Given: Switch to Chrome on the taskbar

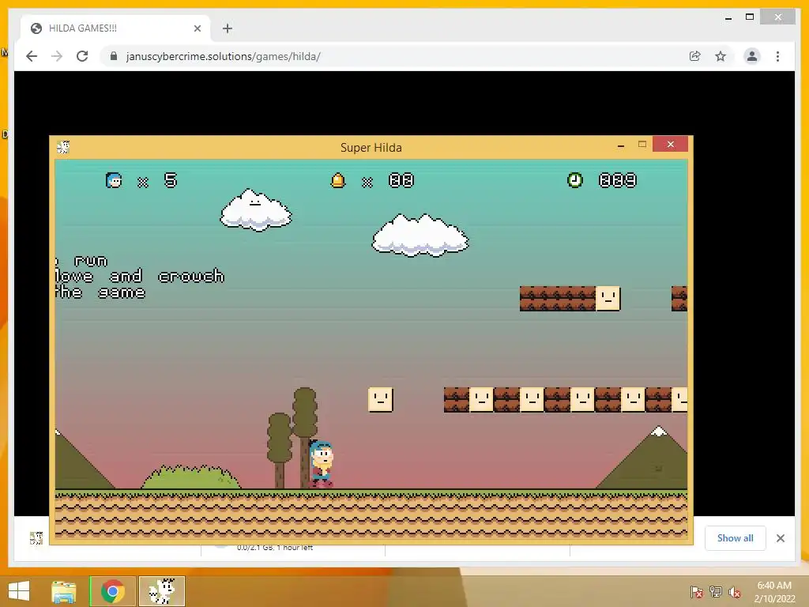Looking at the screenshot, I should (x=113, y=591).
